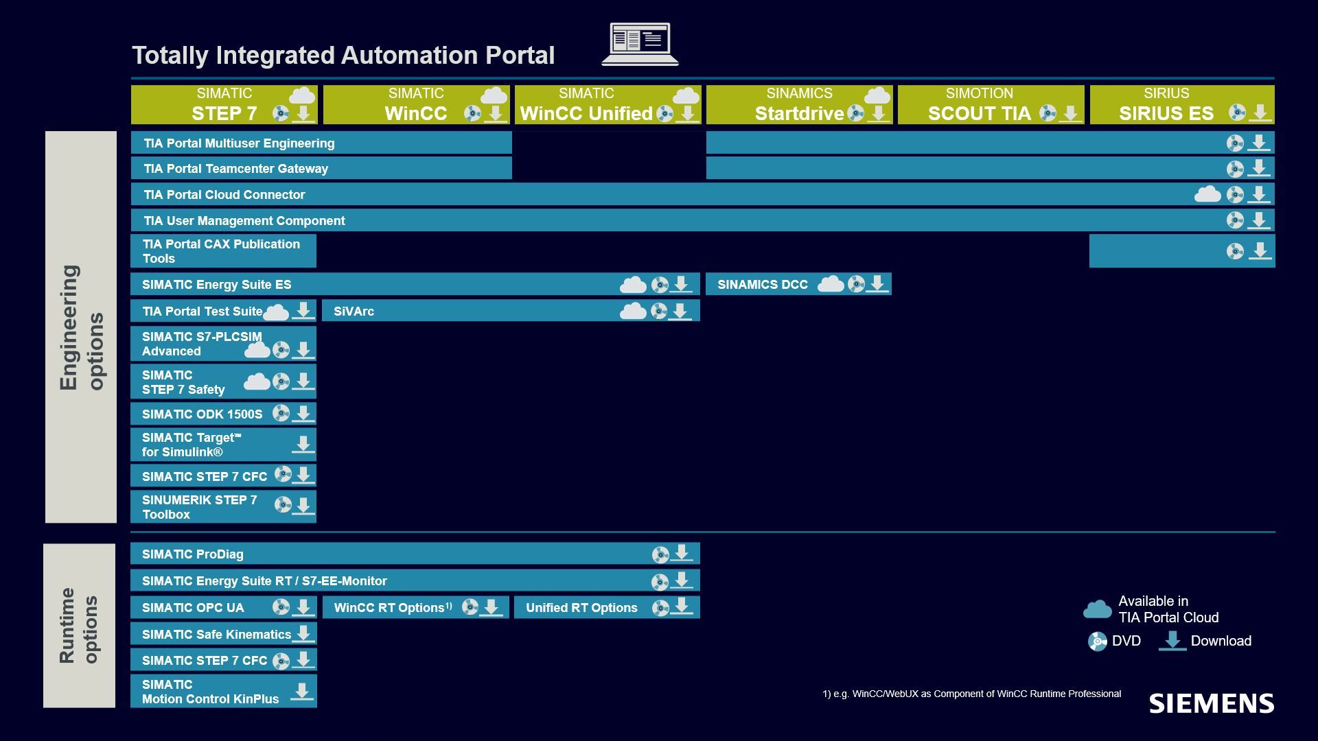This screenshot has width=1318, height=741.
Task: Click the Engineering options side panel
Action: point(81,327)
